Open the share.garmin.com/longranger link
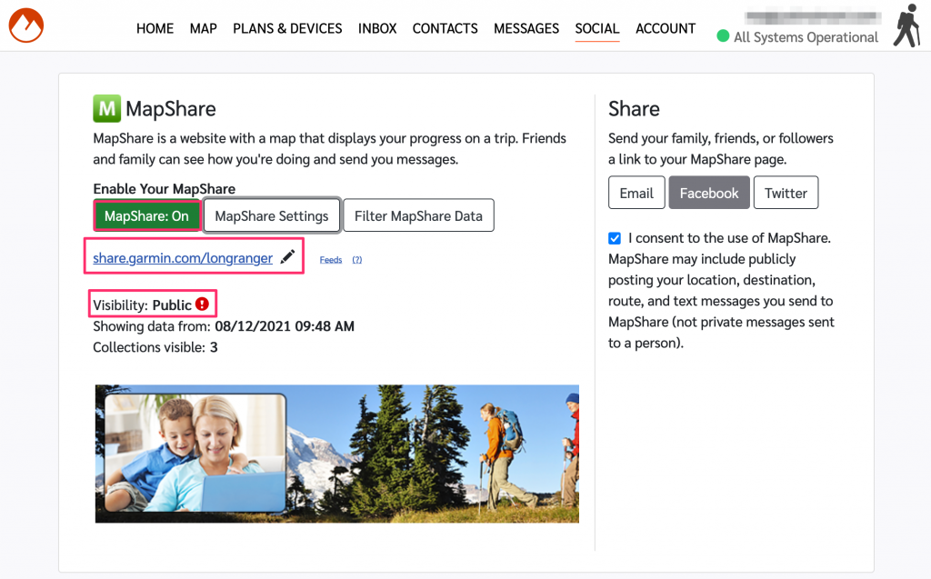The width and height of the screenshot is (931, 579). (183, 258)
